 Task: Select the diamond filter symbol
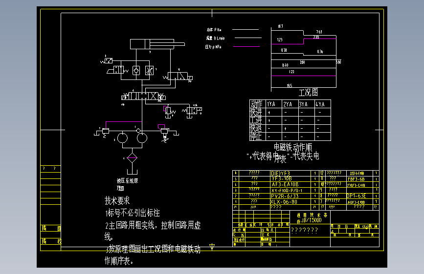tap(132, 158)
